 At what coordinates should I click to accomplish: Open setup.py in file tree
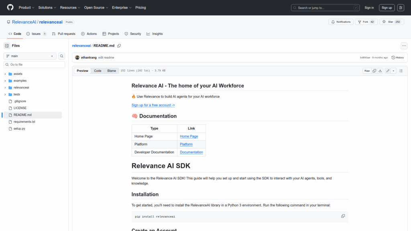click(x=19, y=129)
